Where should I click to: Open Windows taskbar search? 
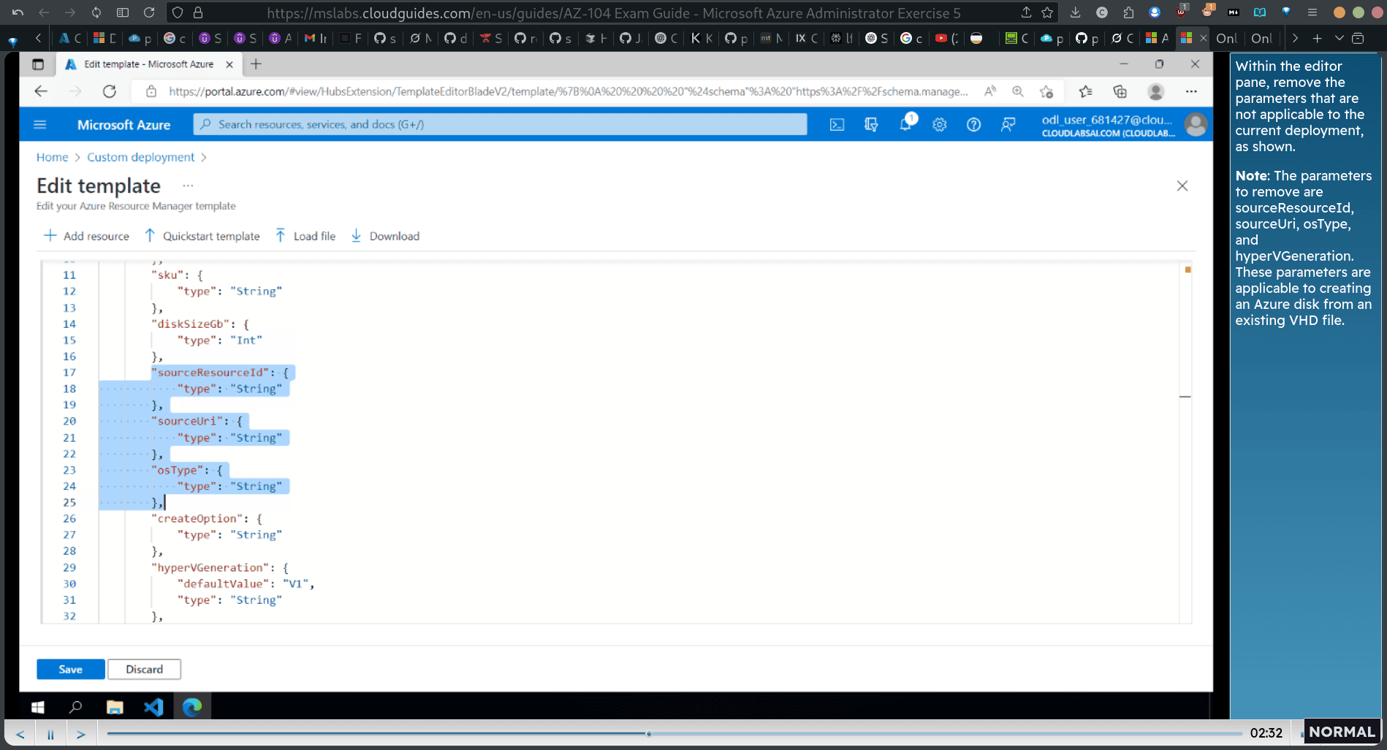click(x=75, y=706)
